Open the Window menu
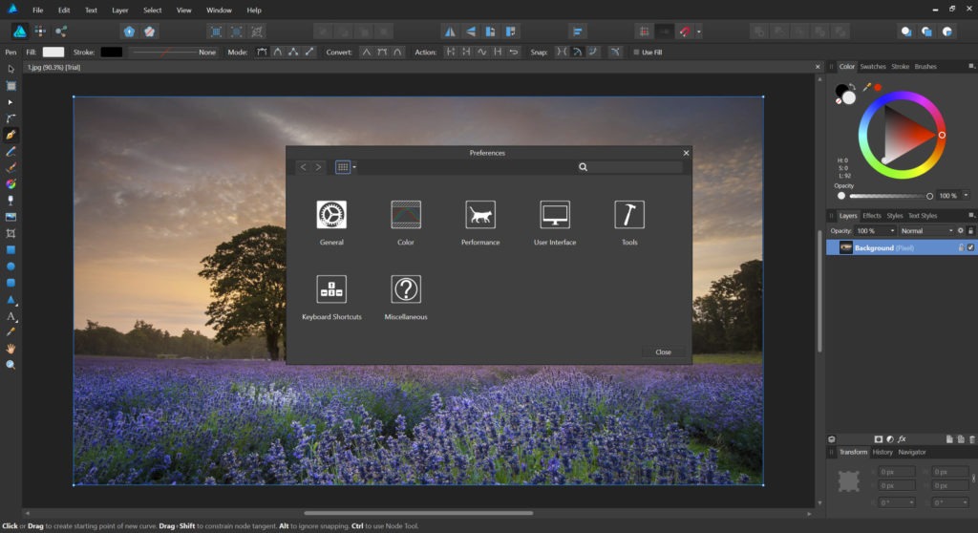This screenshot has height=533, width=978. (x=219, y=10)
